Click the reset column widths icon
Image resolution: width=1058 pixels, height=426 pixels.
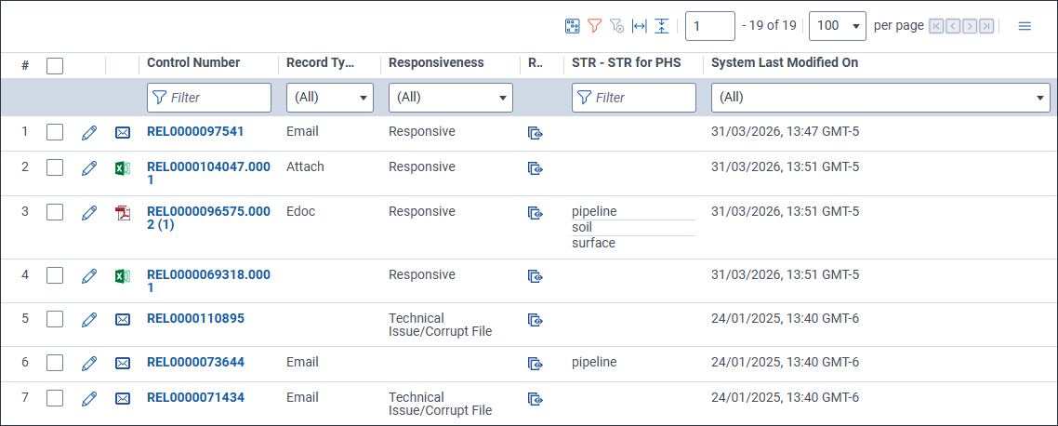tap(639, 26)
